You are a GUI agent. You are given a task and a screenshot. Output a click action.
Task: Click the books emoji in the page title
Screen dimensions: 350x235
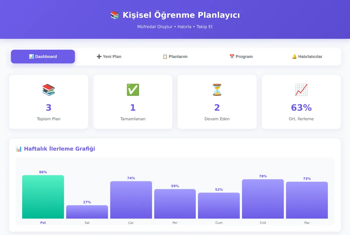[115, 15]
